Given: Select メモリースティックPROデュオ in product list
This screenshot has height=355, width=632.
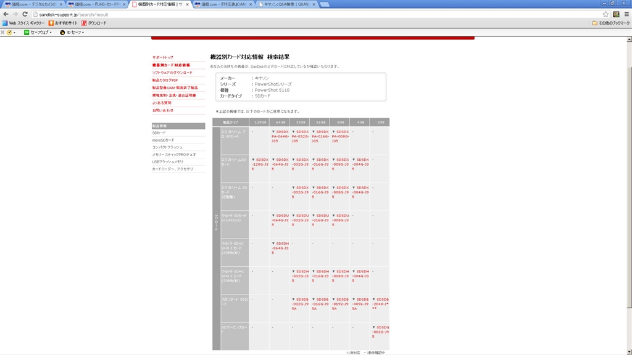Looking at the screenshot, I should point(174,155).
